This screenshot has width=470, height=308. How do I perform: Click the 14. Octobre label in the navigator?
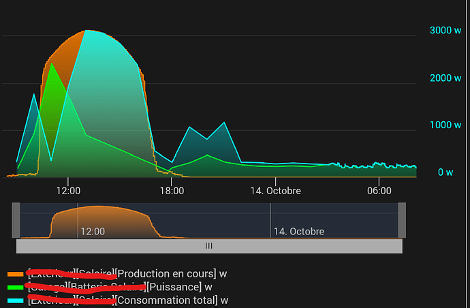click(299, 232)
